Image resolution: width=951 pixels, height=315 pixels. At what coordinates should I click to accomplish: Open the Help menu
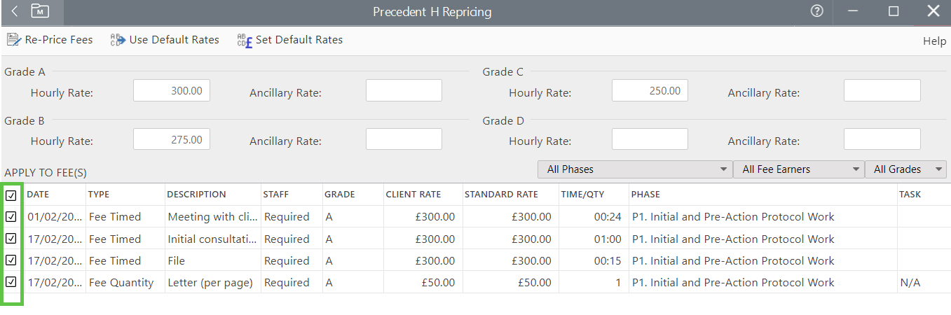coord(934,41)
